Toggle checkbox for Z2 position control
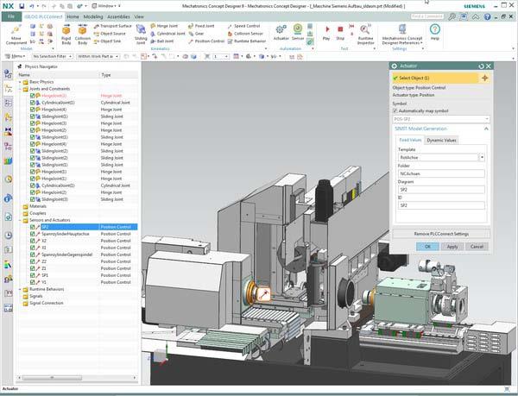Viewport: 518px width, 396px height. (x=33, y=261)
